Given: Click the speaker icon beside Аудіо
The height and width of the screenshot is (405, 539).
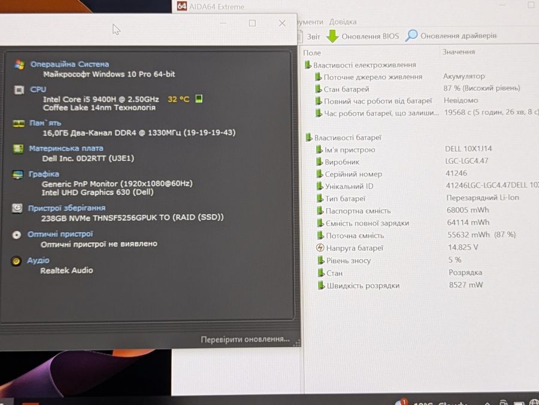Looking at the screenshot, I should coord(16,261).
